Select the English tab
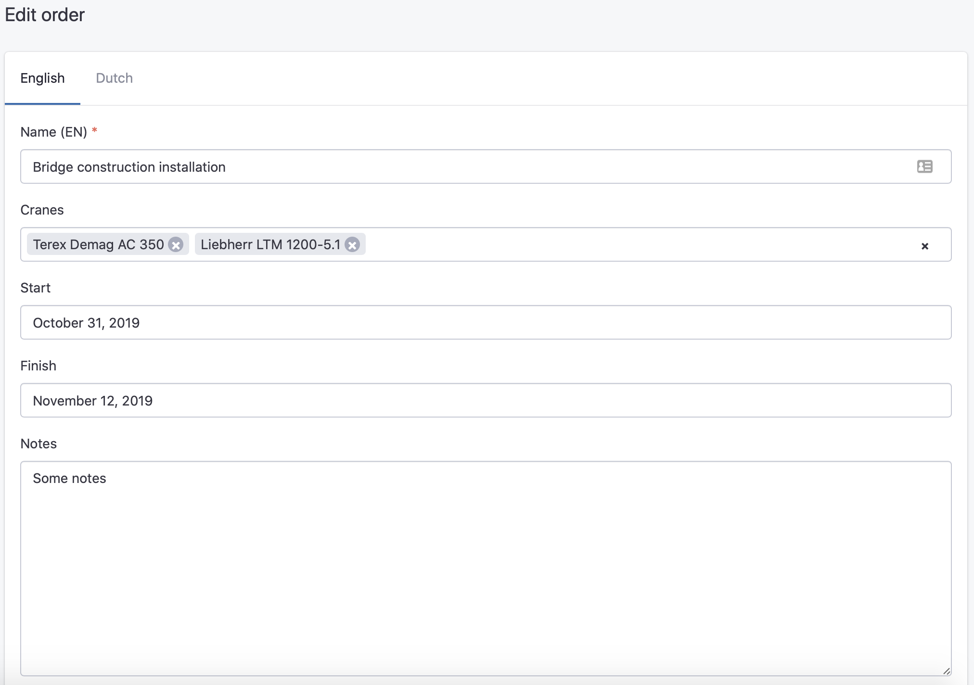 coord(42,78)
